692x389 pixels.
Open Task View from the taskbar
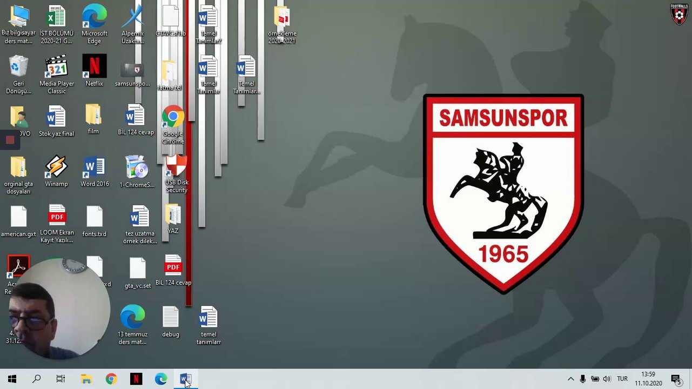61,379
